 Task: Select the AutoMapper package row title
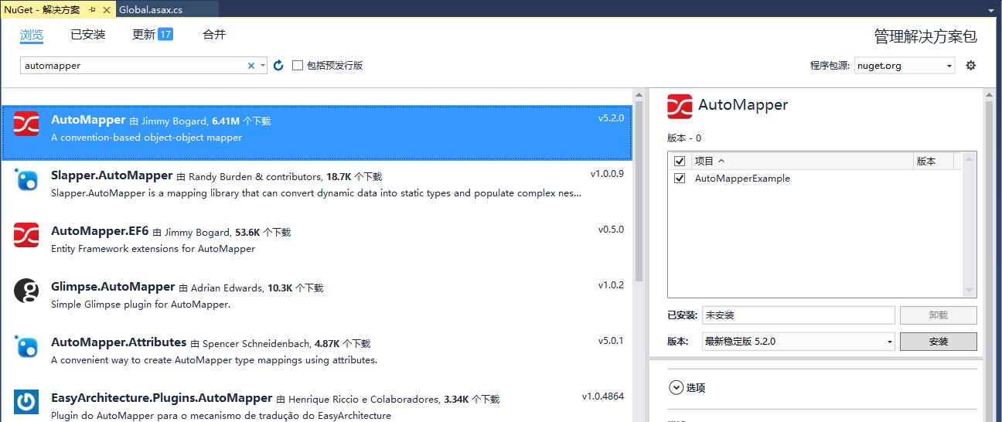(x=88, y=120)
